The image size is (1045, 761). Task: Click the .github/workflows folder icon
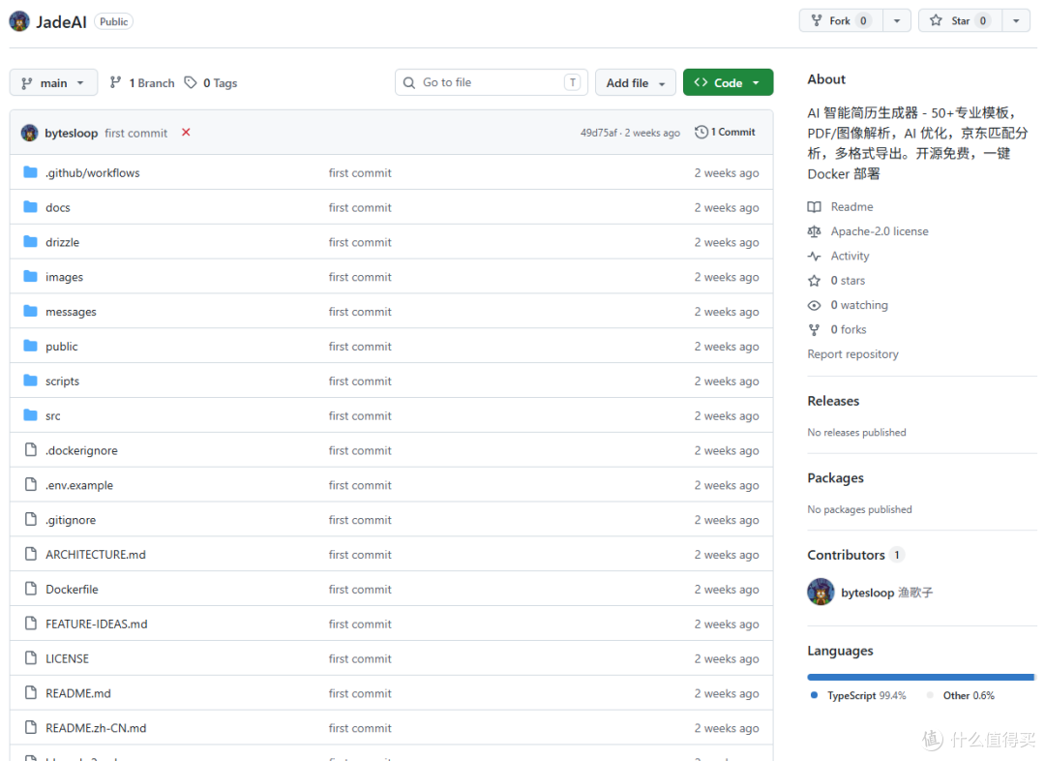tap(30, 172)
